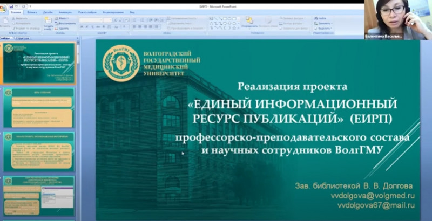This screenshot has height=221, width=432.
Task: Toggle strikethrough formatting
Action: pyautogui.click(x=98, y=27)
